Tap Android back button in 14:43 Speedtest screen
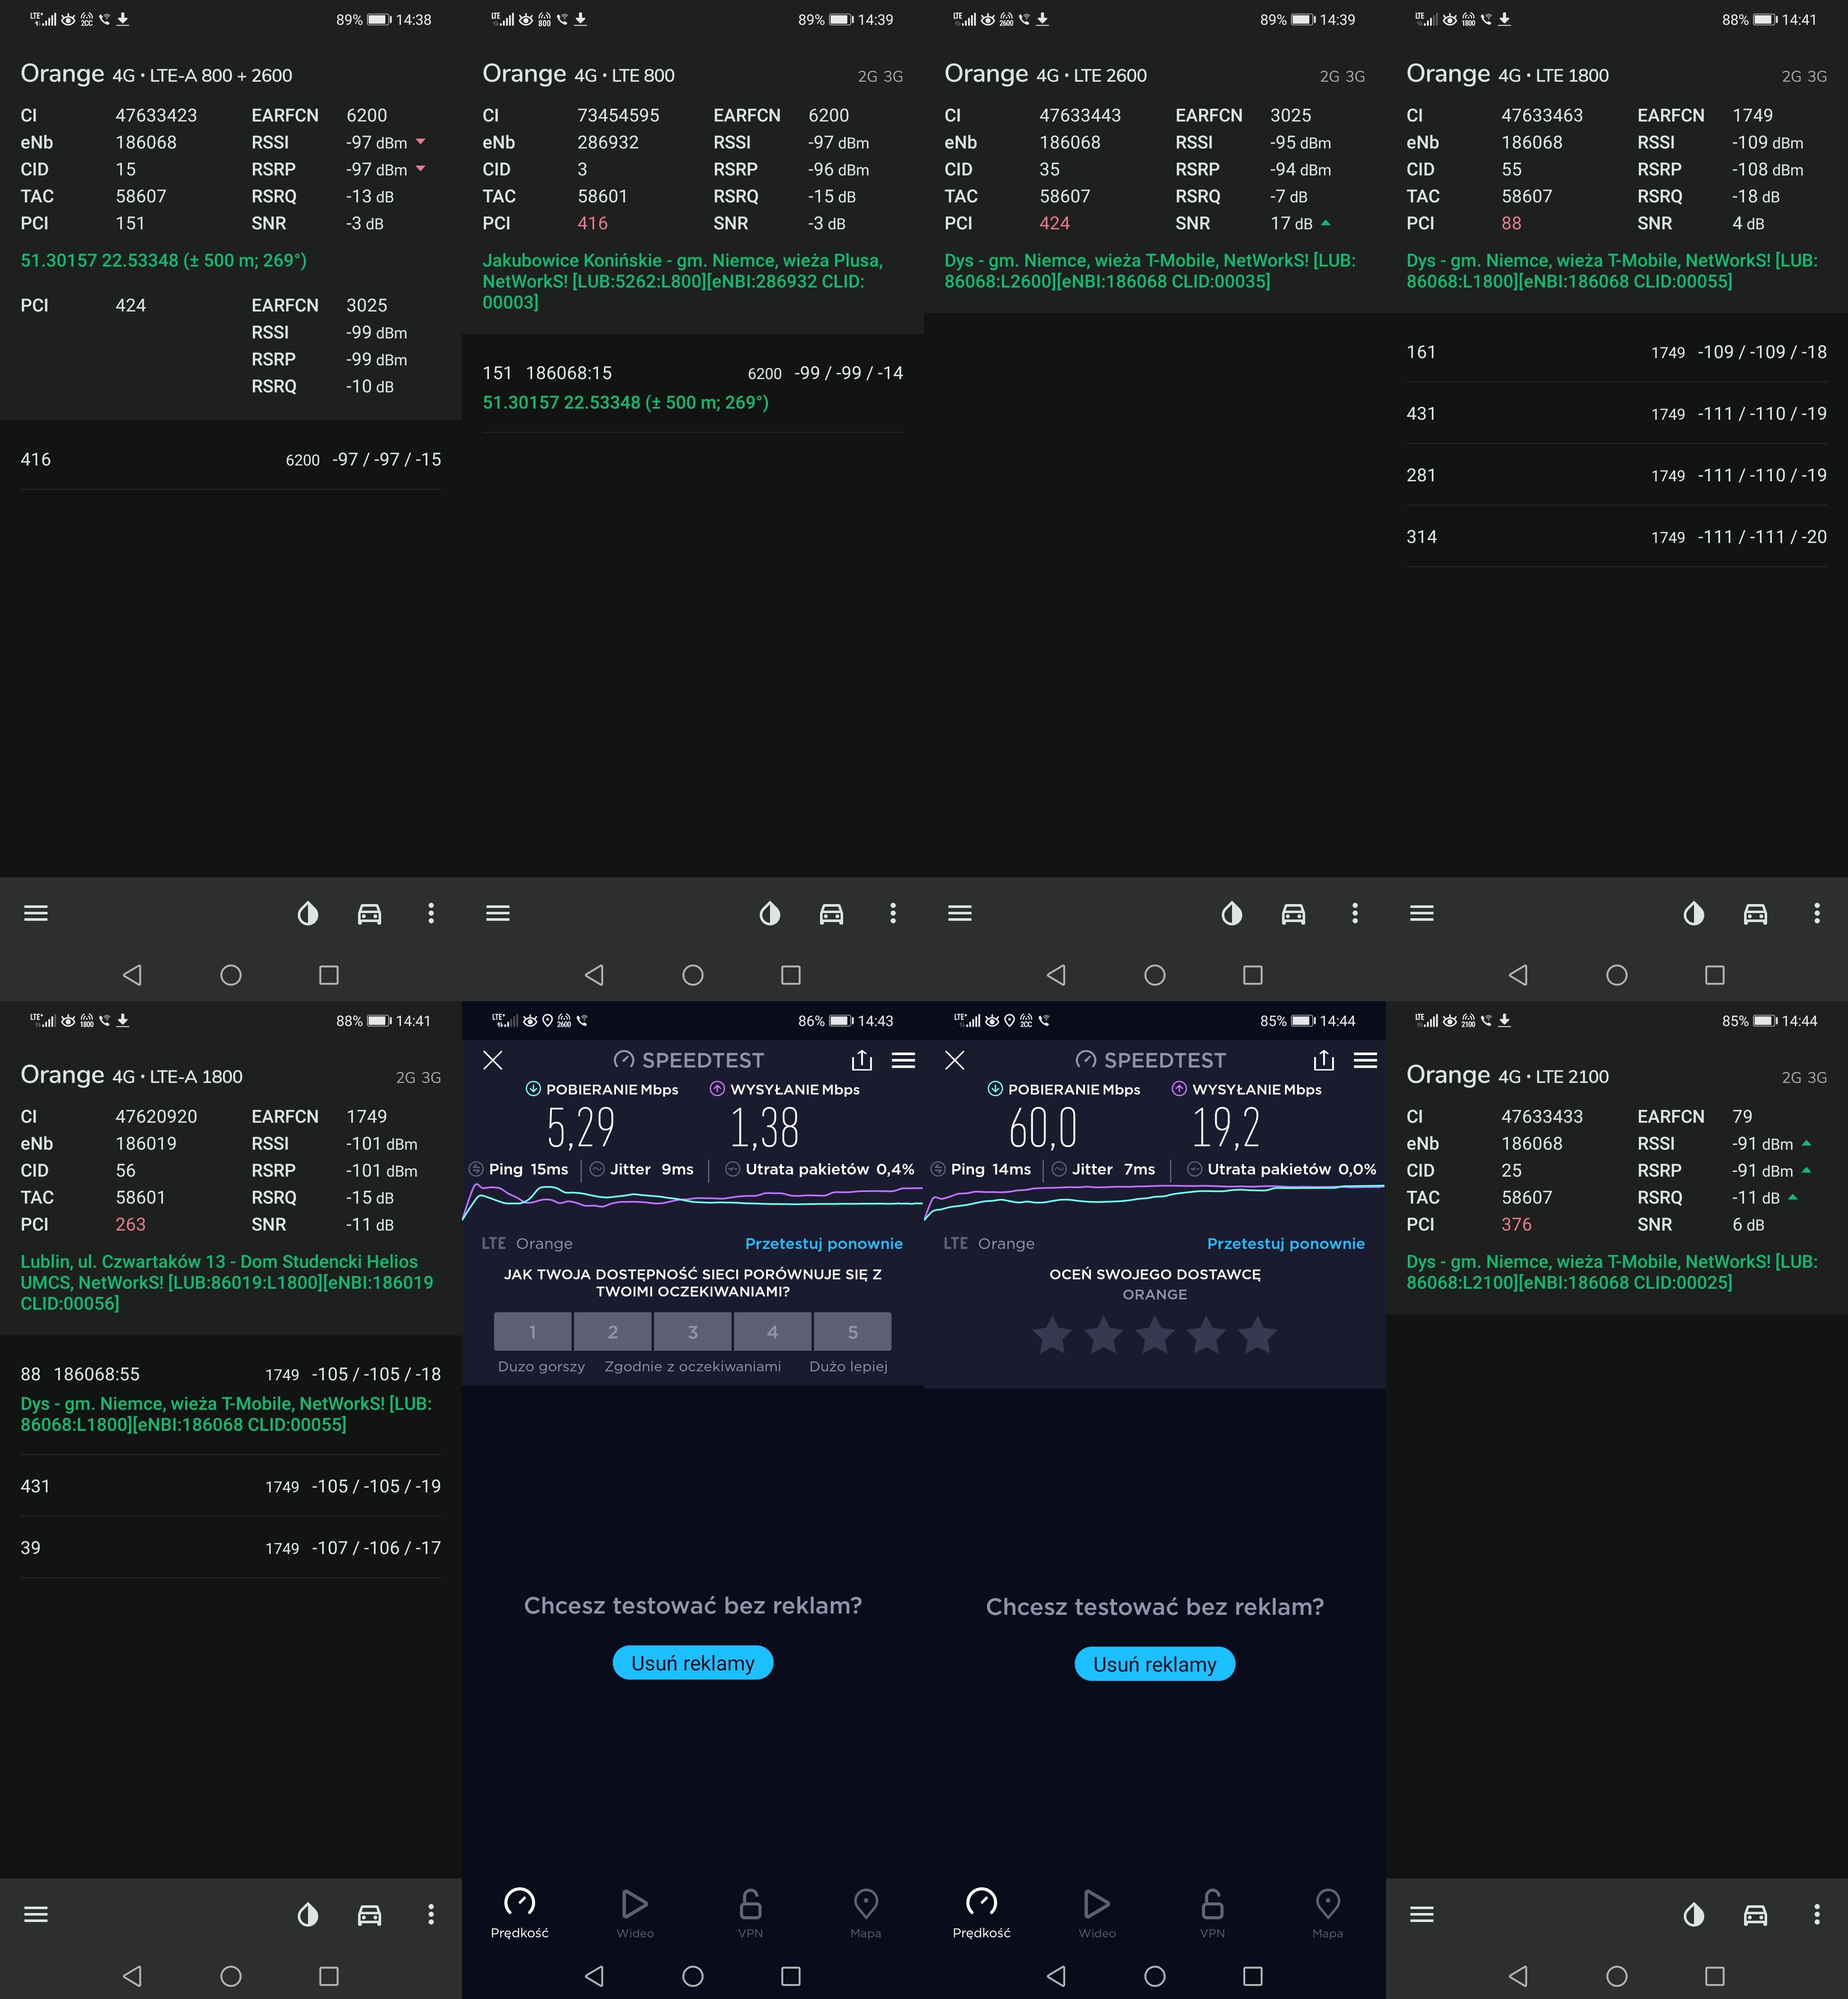Screen dimensions: 1848x1999 (594, 1975)
